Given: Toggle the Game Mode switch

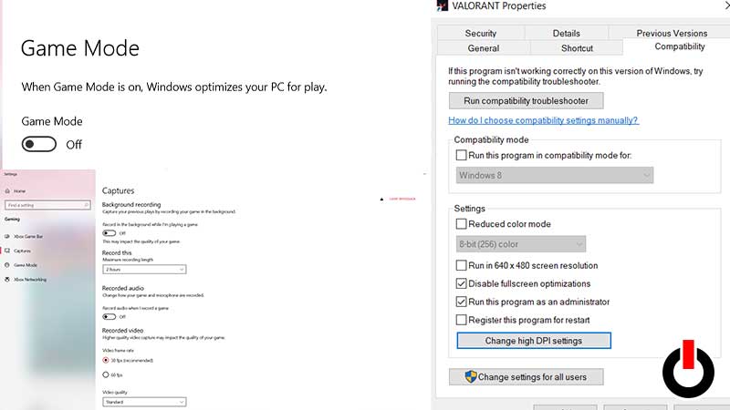Looking at the screenshot, I should (x=39, y=144).
